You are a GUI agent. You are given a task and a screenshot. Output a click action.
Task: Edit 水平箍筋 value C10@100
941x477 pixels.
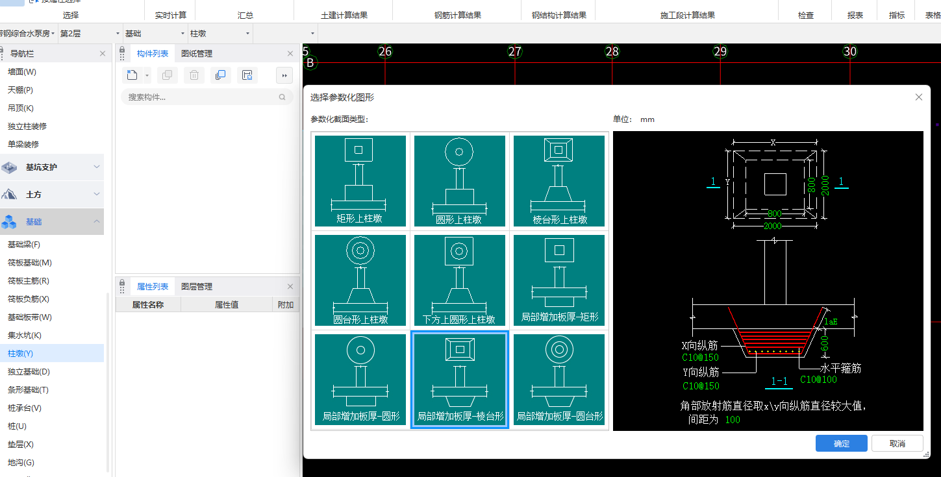[819, 379]
